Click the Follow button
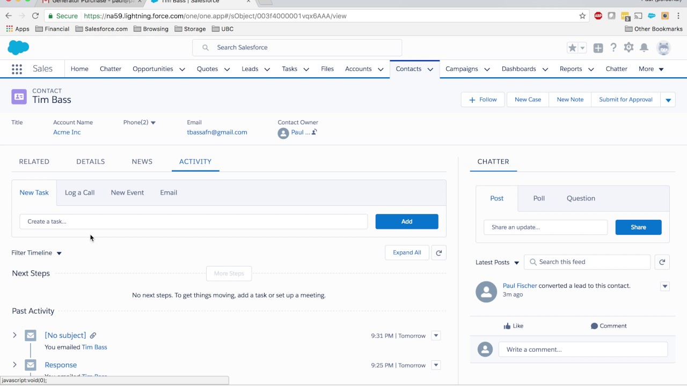This screenshot has width=687, height=386. point(483,100)
